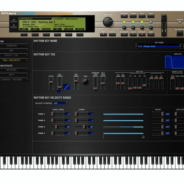Select the Common tab

(14, 46)
